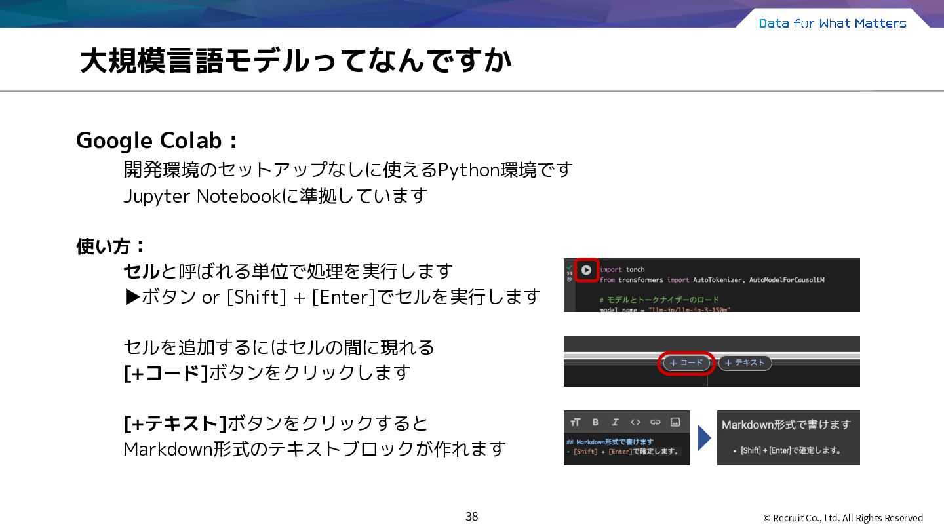Run the cell with the play button

pos(586,269)
